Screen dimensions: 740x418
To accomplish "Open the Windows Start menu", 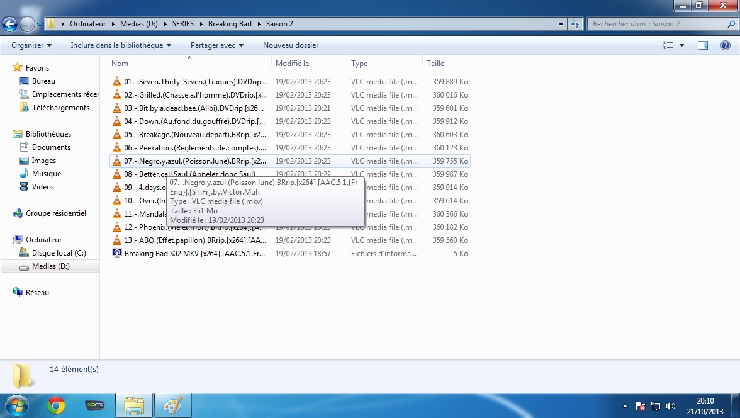I will (x=16, y=405).
